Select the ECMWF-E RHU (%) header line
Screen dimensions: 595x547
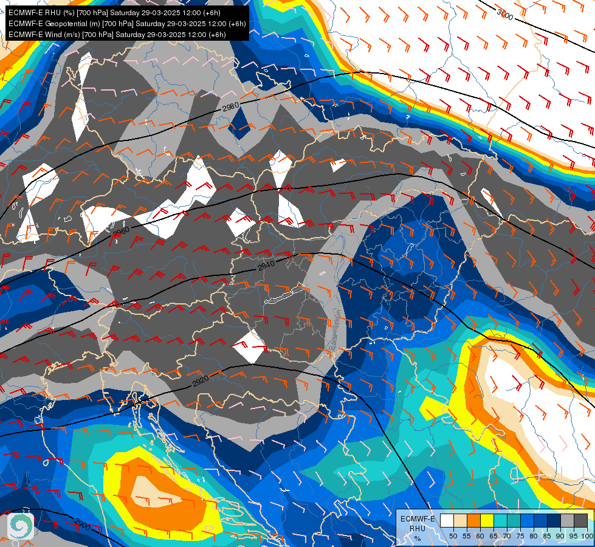[114, 13]
